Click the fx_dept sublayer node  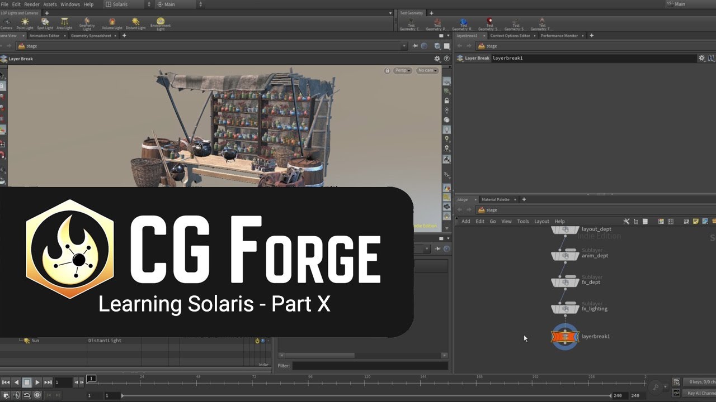pos(565,282)
